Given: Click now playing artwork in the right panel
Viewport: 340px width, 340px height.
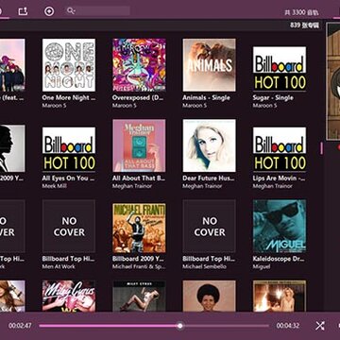Looking at the screenshot, I should click(x=333, y=81).
